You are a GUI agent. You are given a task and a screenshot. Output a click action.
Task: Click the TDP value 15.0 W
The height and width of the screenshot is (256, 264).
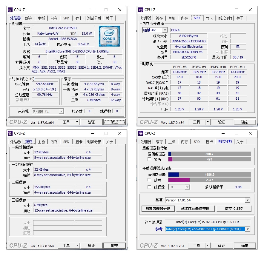[x=87, y=33]
